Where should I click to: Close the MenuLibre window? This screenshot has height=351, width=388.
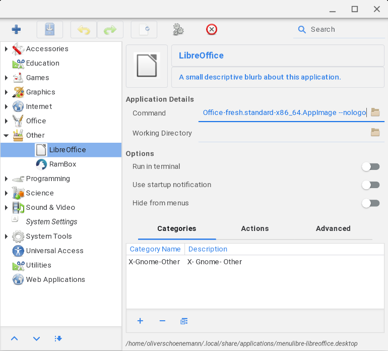(x=376, y=10)
